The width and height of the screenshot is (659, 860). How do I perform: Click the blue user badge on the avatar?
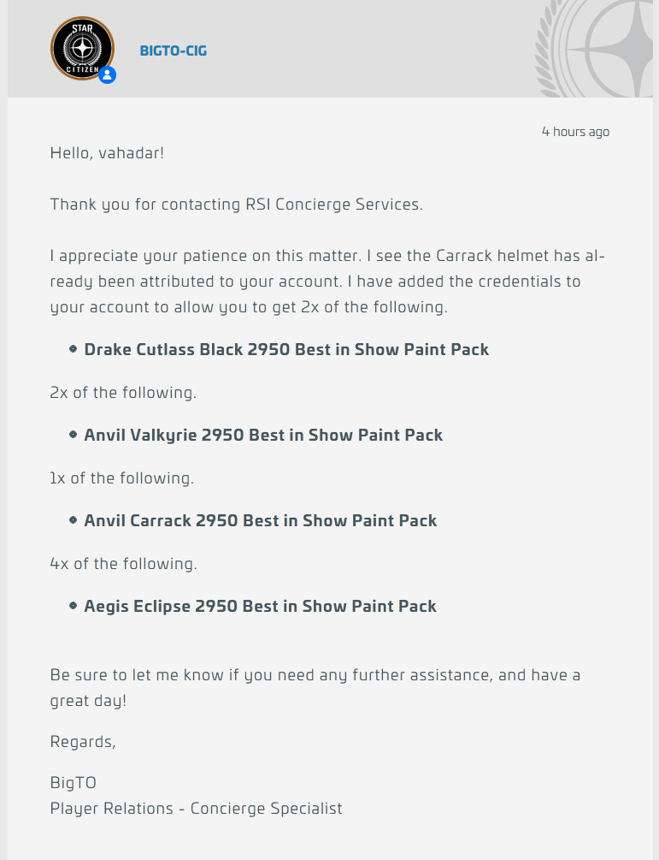pos(108,75)
